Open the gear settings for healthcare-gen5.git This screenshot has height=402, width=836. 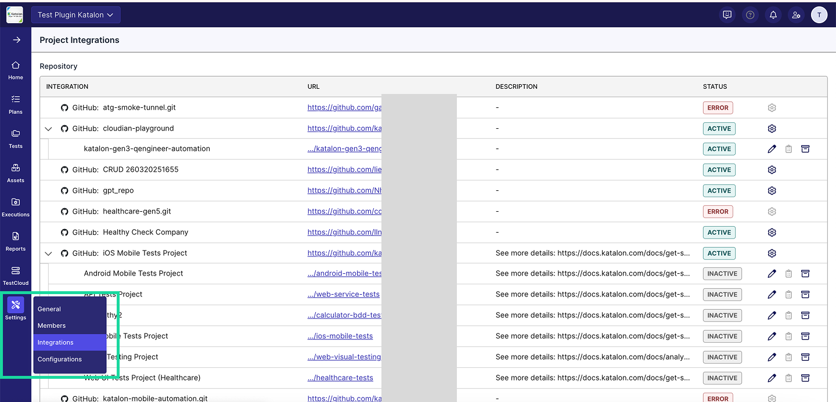click(772, 212)
